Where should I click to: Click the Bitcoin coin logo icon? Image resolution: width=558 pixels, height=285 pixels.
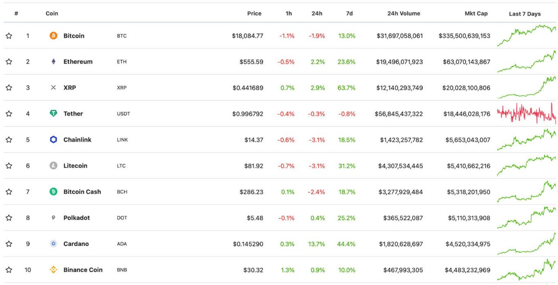click(53, 36)
